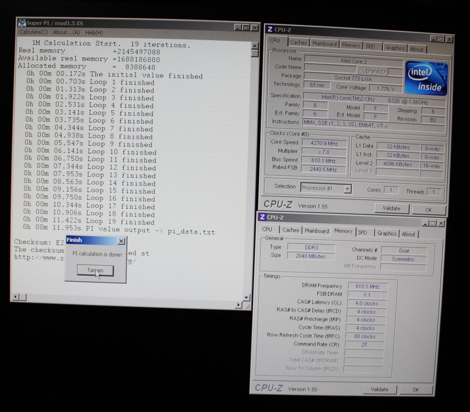The width and height of the screenshot is (470, 412).
Task: Click Super PI vertical scrollbar up arrow
Action: tap(255, 46)
